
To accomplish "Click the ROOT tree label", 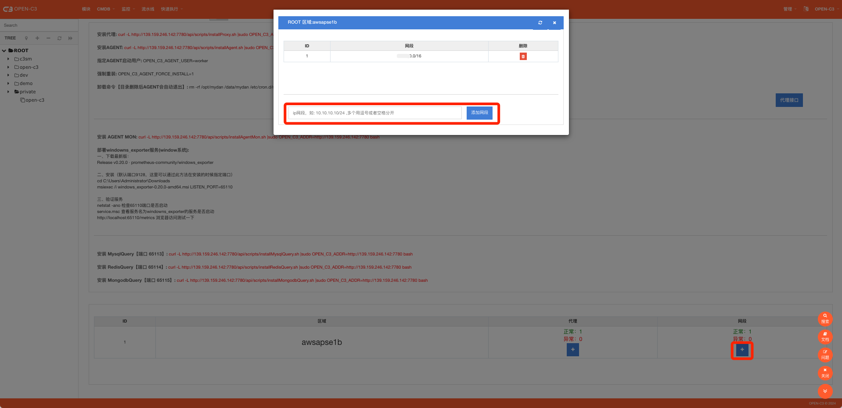I will (21, 50).
